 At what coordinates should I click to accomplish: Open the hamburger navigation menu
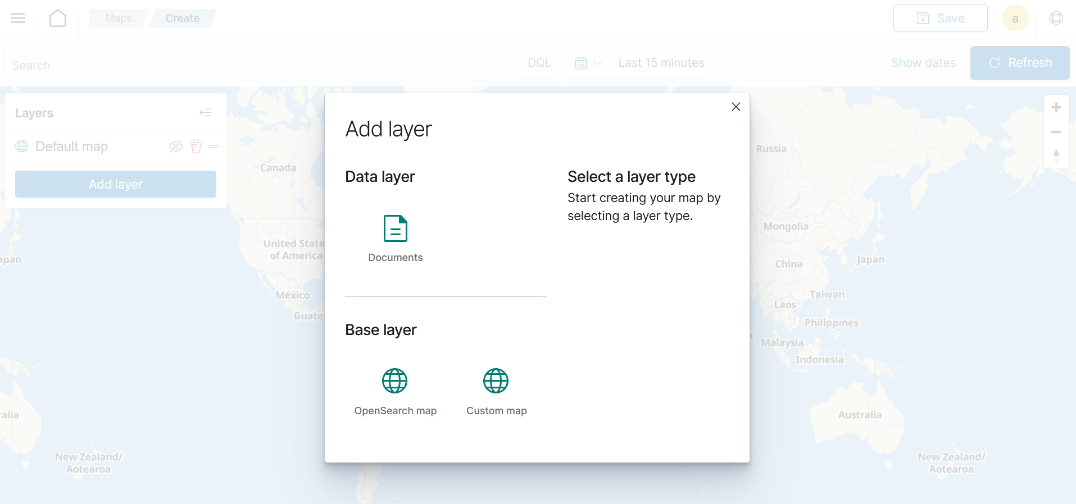(x=18, y=19)
